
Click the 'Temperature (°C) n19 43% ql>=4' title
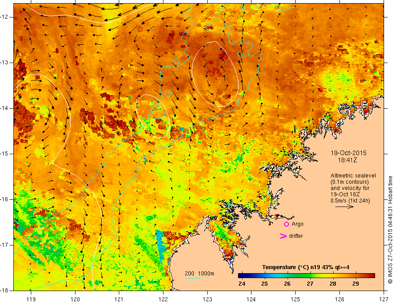306,267
